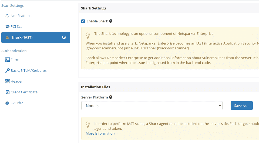Click the key icon for Basic, NTLM/Kerberos

click(8, 70)
